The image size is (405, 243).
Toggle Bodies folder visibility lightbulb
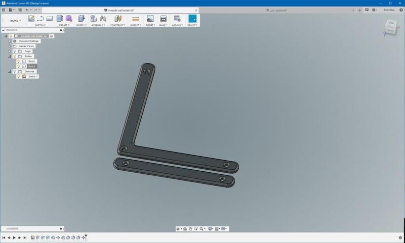(x=15, y=56)
